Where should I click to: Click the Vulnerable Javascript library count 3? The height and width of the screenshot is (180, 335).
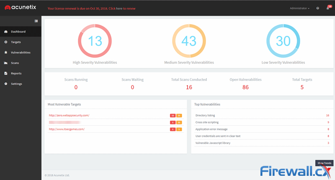(x=328, y=143)
